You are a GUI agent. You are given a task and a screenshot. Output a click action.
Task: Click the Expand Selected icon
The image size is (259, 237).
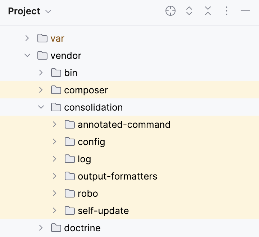click(189, 11)
